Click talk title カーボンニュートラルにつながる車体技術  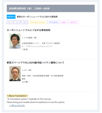point(29,30)
